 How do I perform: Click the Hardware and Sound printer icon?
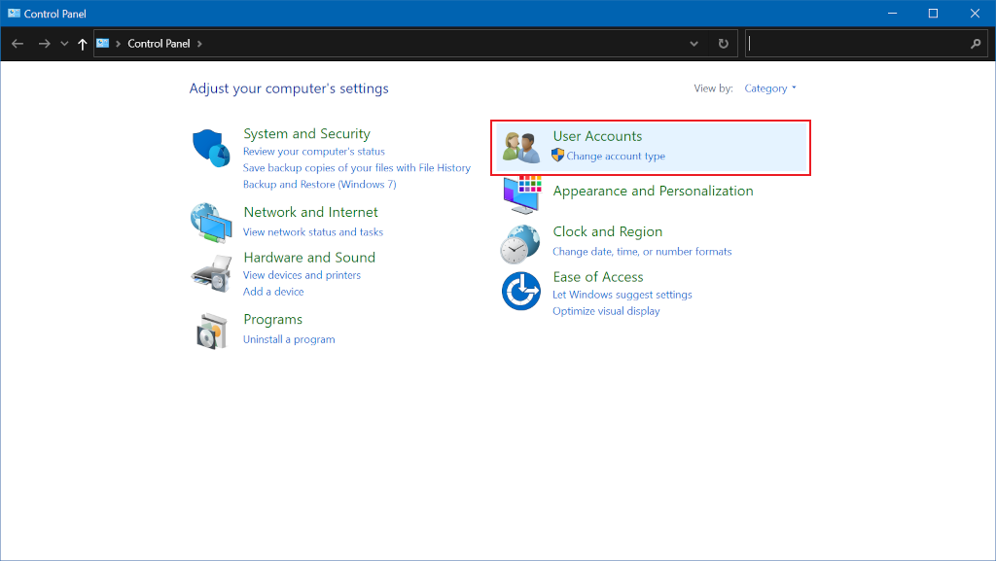(211, 273)
